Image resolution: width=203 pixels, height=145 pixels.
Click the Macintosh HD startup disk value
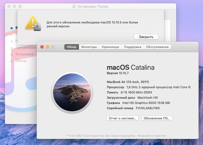tap(147, 98)
